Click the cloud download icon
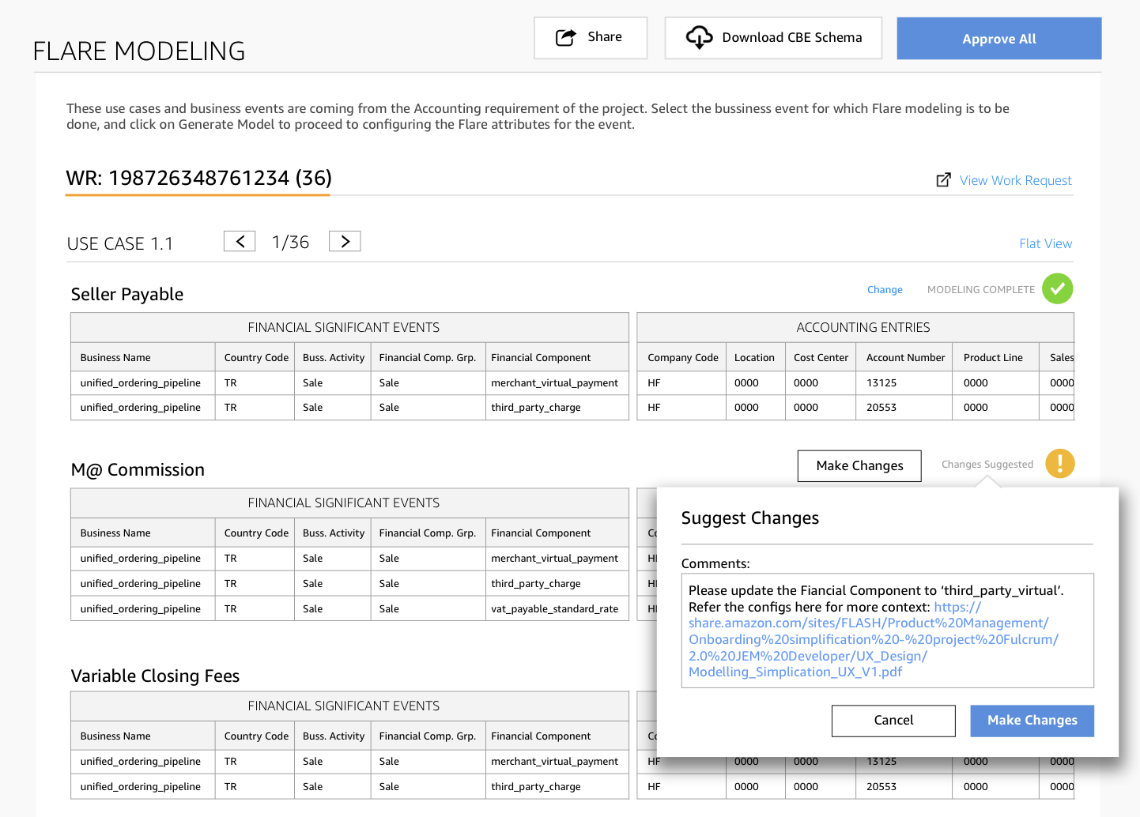Viewport: 1140px width, 817px height. point(699,37)
